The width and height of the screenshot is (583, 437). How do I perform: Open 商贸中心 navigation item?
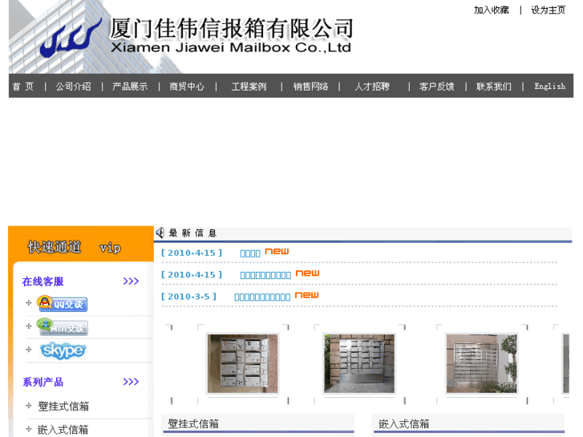click(187, 87)
